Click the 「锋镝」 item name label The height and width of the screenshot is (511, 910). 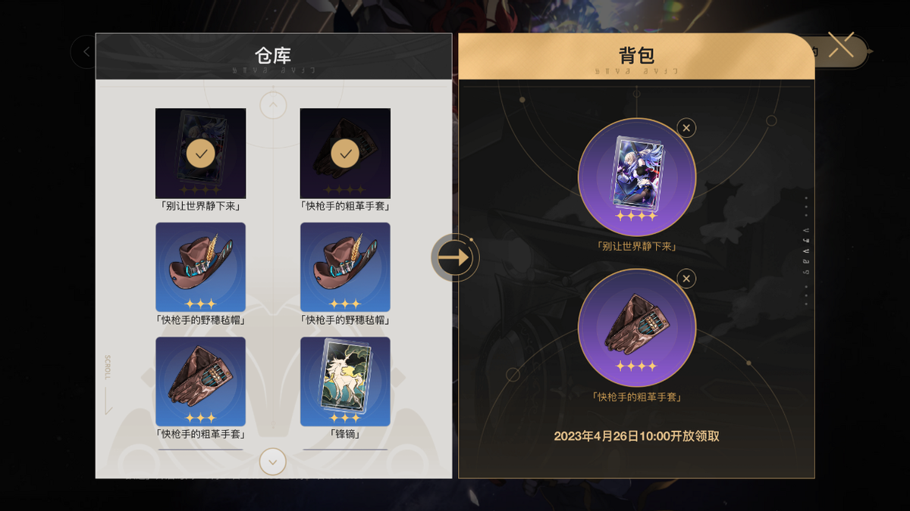[x=345, y=435]
